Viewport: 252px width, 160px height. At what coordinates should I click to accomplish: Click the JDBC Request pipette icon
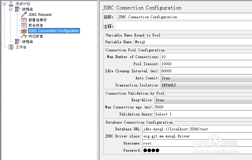(24, 15)
